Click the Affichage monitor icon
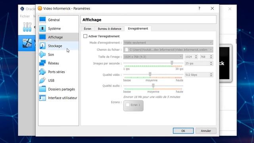Image resolution: width=254 pixels, height=143 pixels. [42, 37]
